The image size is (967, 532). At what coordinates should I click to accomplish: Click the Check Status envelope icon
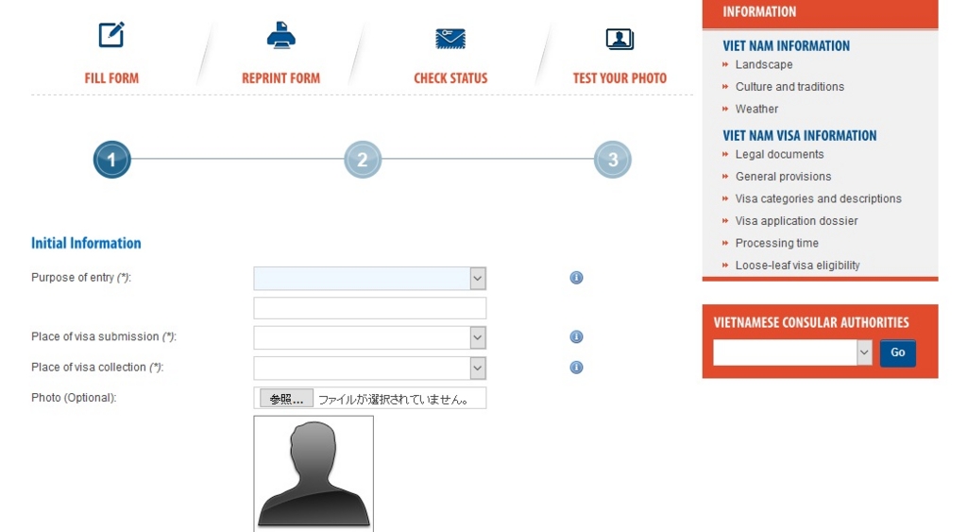(450, 38)
